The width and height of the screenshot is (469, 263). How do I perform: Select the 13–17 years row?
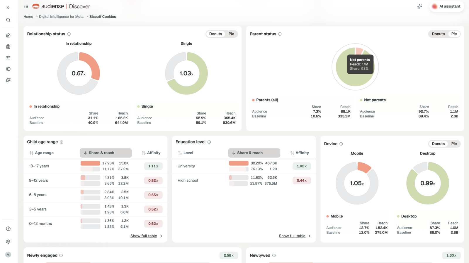coord(95,166)
